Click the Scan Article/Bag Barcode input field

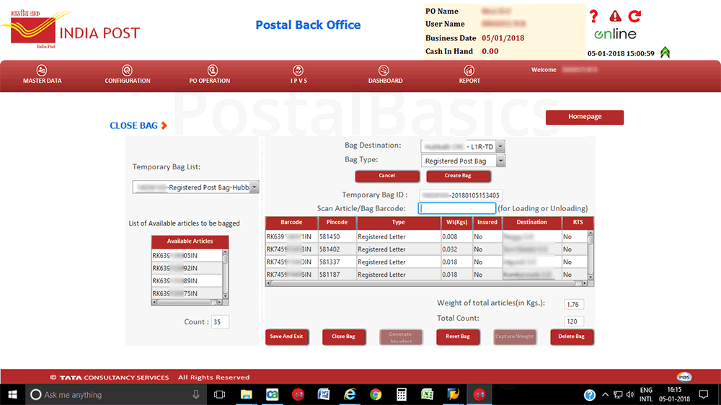[457, 208]
